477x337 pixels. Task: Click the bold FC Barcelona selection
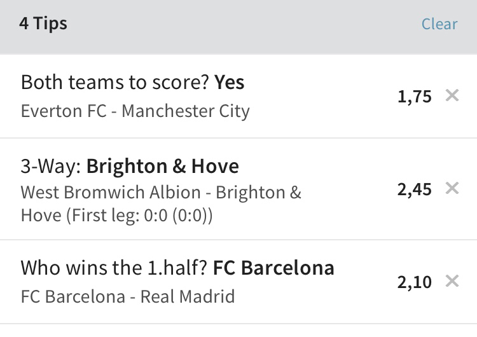273,268
